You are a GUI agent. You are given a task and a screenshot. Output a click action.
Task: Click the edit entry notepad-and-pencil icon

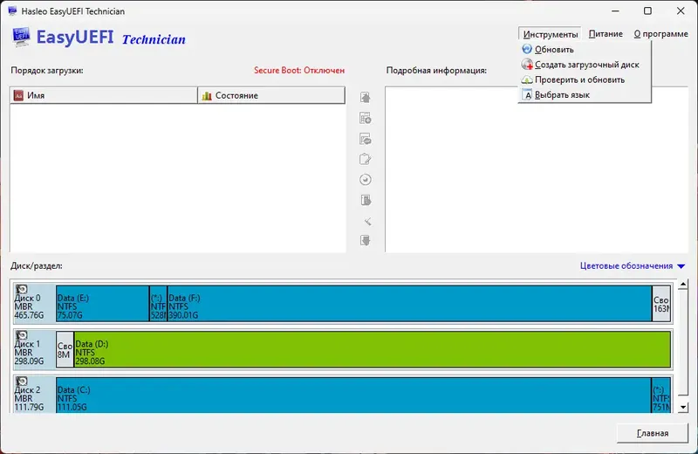365,159
